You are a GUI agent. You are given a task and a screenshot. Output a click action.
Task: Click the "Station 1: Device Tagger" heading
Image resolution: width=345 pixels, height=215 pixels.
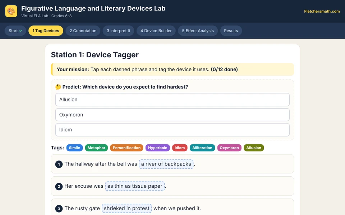click(x=95, y=55)
